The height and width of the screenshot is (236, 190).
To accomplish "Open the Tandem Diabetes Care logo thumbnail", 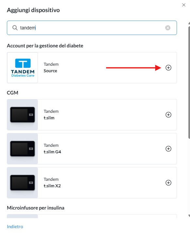I will [23, 68].
